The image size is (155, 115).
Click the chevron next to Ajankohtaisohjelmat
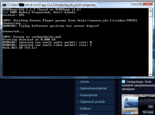78,88
